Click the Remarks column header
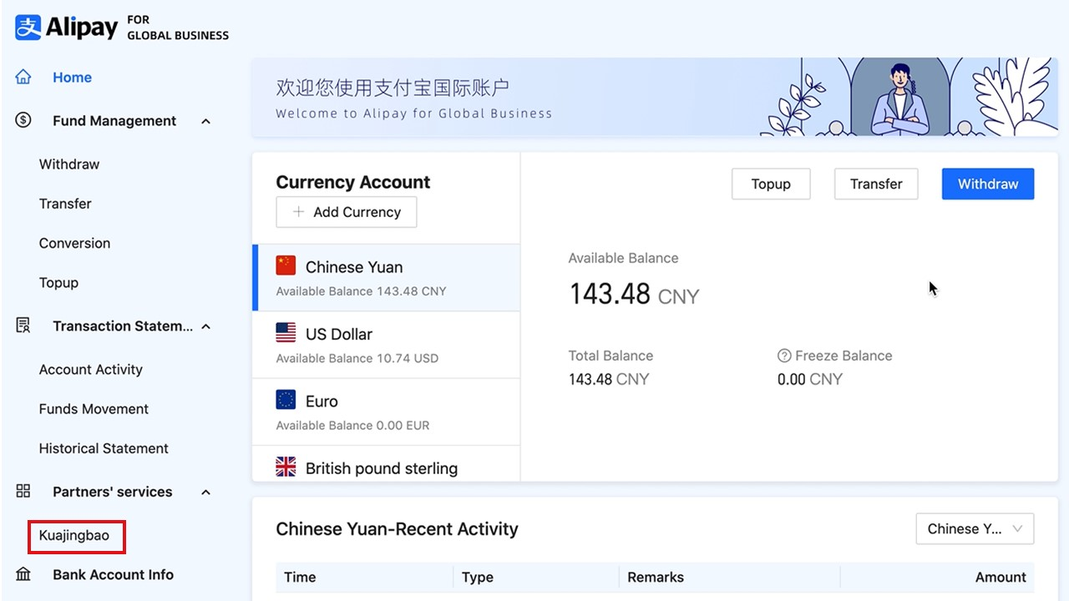The height and width of the screenshot is (601, 1069). point(656,577)
